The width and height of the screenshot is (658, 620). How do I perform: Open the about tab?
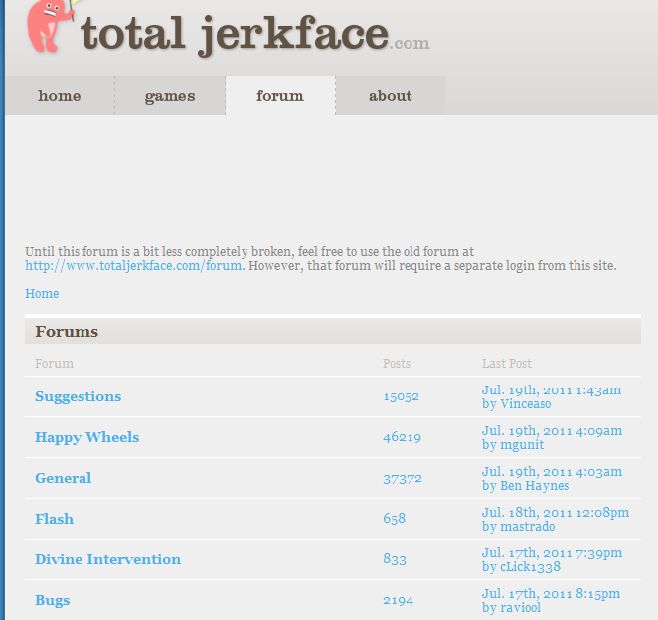click(391, 95)
